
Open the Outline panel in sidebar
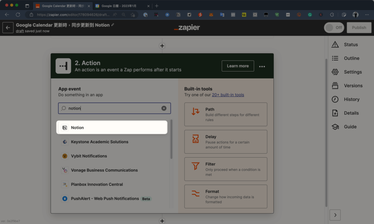click(346, 58)
